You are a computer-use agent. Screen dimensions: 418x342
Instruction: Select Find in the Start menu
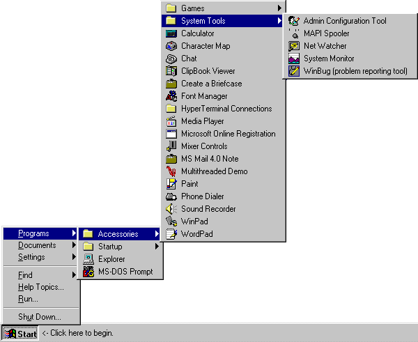coord(40,275)
